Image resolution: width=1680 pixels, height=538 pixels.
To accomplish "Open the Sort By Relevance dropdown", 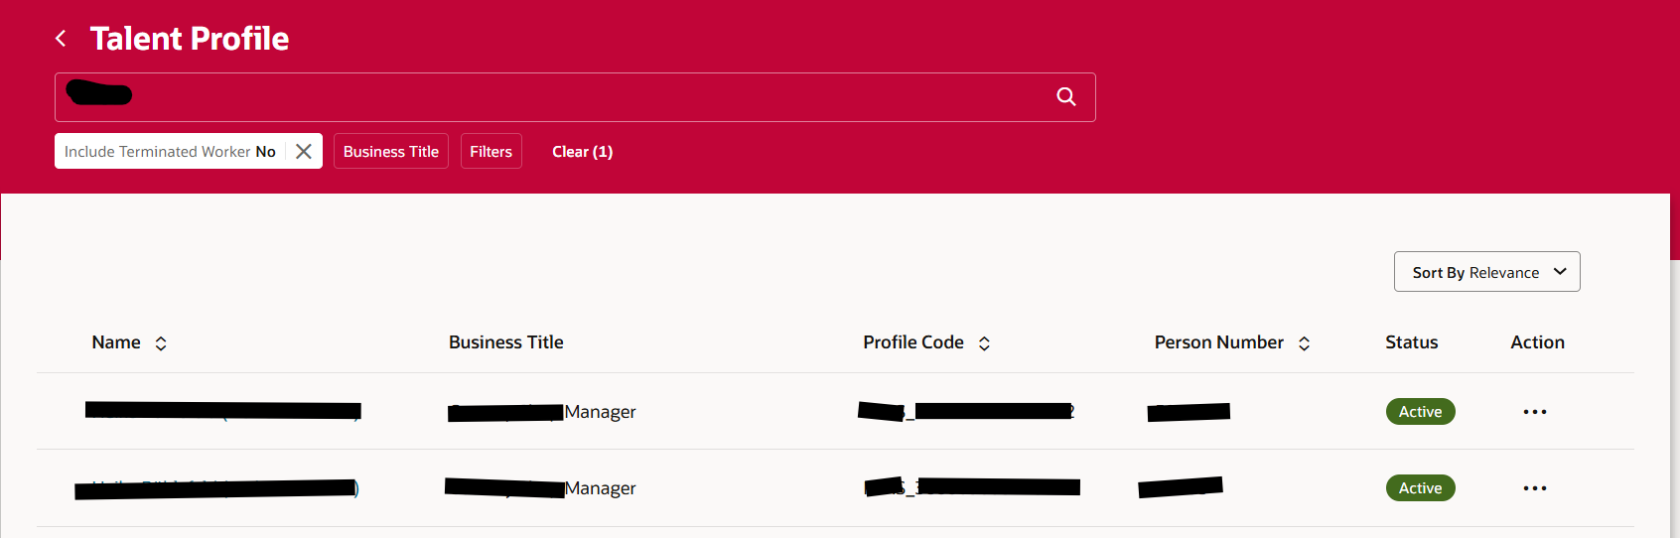I will point(1486,272).
